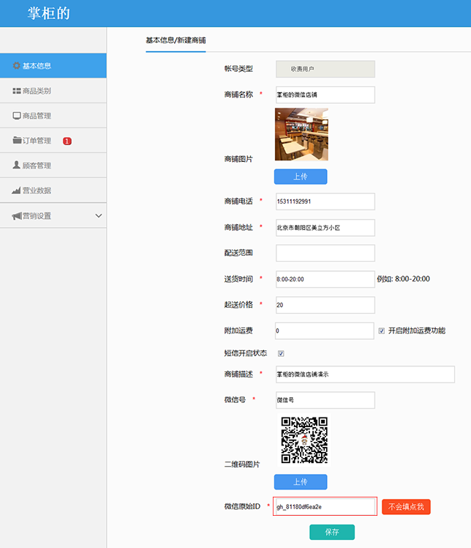
Task: Expand the 营销设置 chevron arrow
Action: [x=99, y=215]
